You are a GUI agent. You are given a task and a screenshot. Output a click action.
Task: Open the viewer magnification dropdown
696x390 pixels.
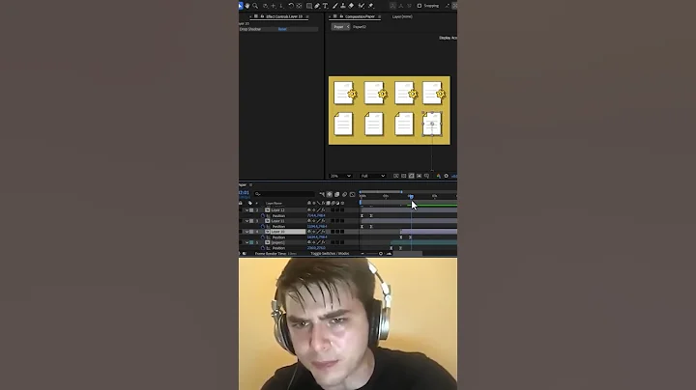point(340,176)
